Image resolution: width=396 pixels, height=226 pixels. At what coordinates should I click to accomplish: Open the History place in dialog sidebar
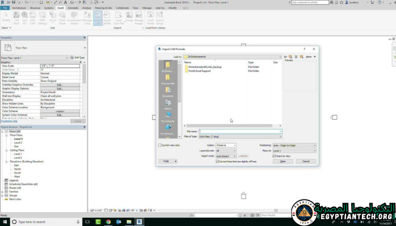coord(168,105)
